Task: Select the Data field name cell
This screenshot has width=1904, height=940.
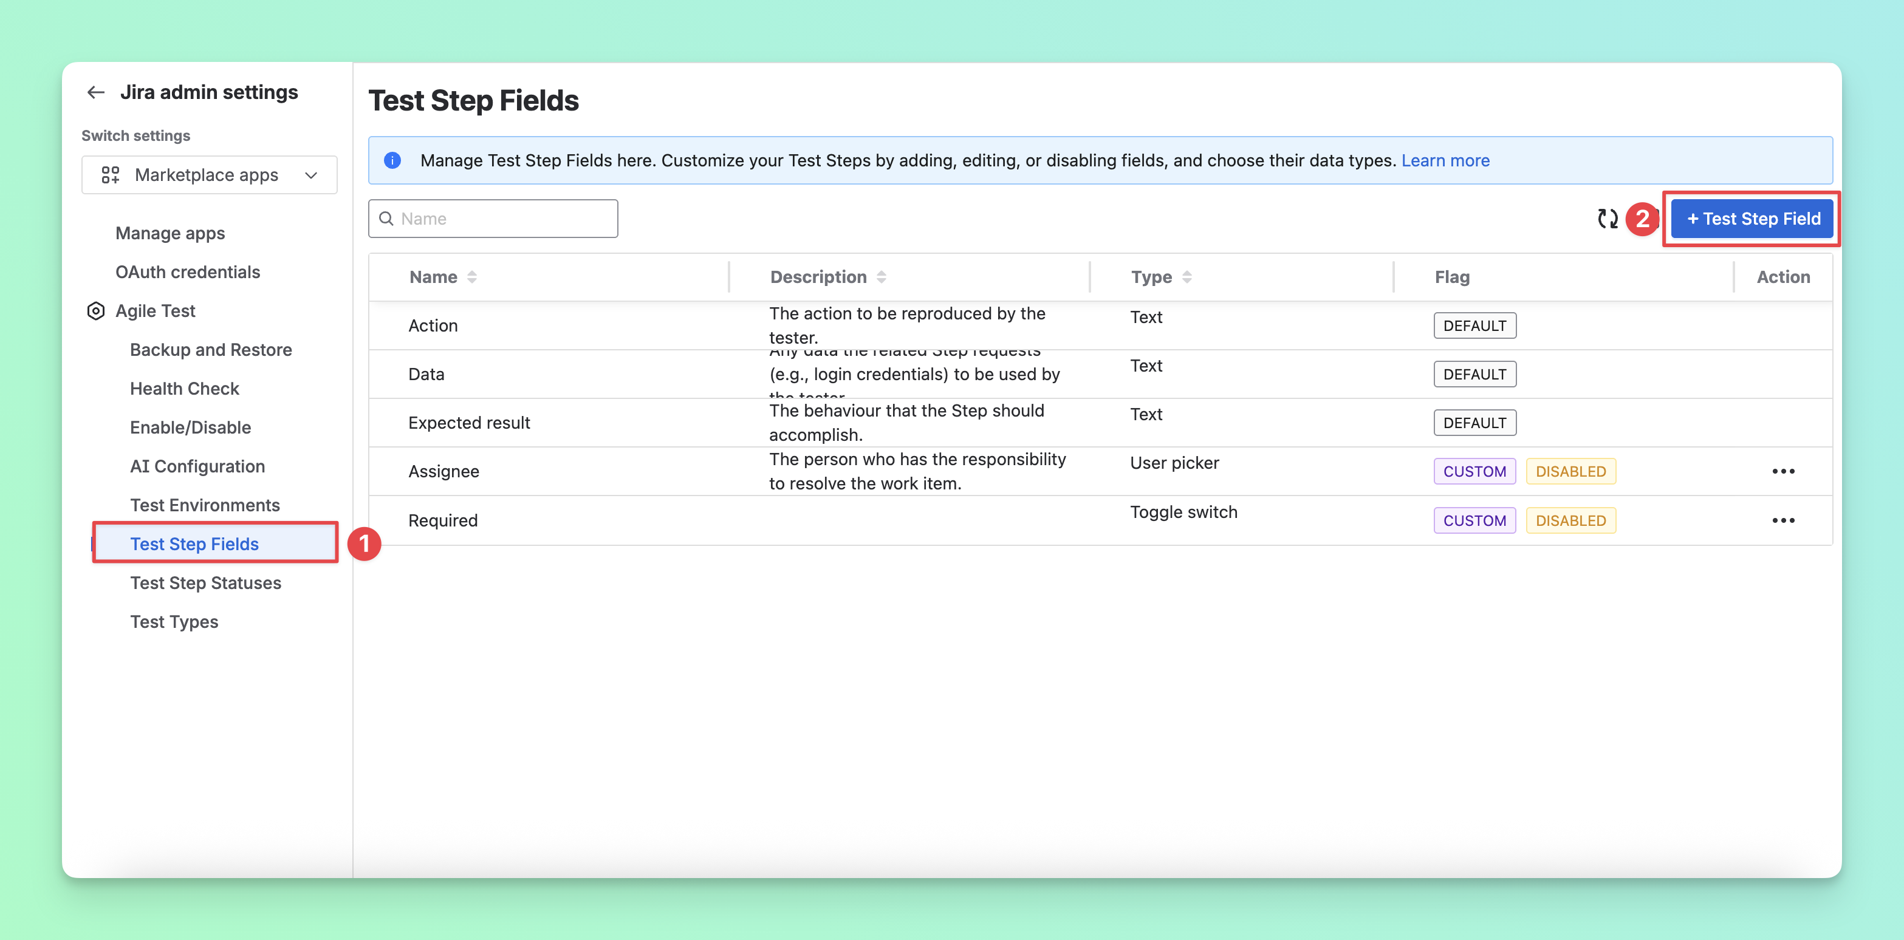Action: tap(426, 374)
